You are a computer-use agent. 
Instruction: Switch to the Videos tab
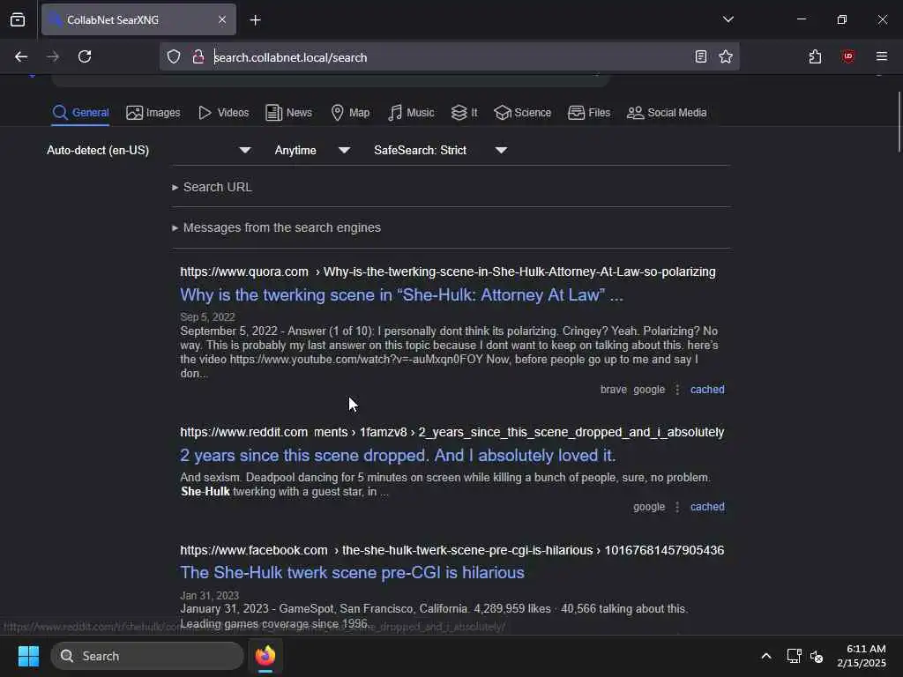(223, 112)
